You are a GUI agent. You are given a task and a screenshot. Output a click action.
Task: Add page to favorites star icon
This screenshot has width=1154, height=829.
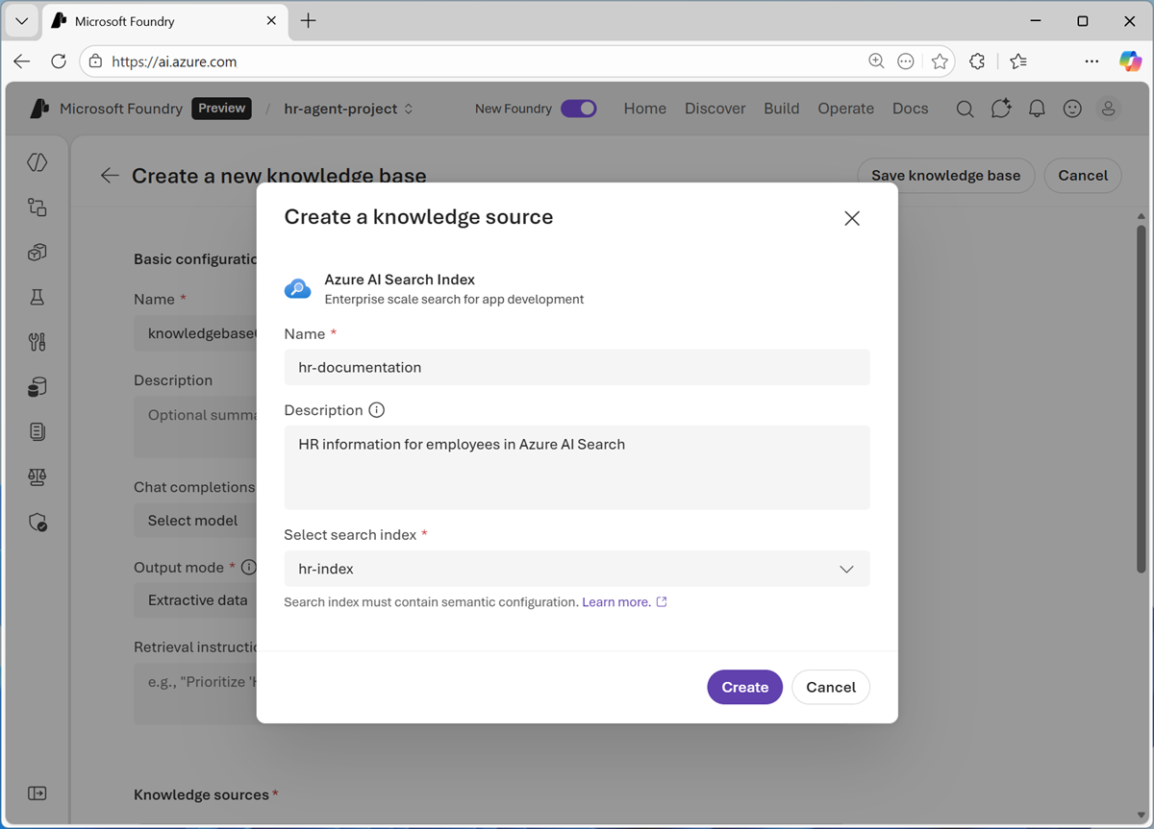tap(940, 61)
